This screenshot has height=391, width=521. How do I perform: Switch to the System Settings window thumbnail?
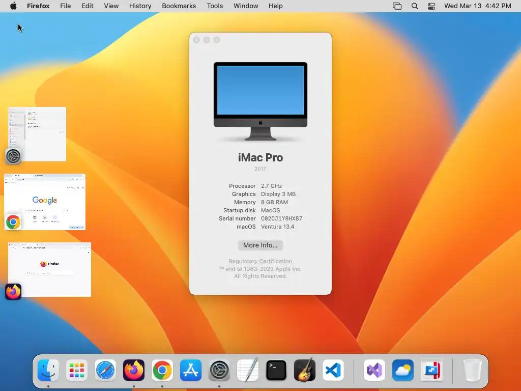point(37,134)
